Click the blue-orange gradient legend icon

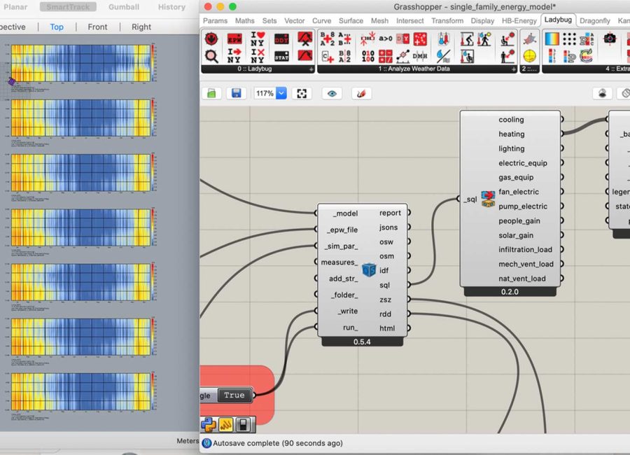(x=552, y=39)
